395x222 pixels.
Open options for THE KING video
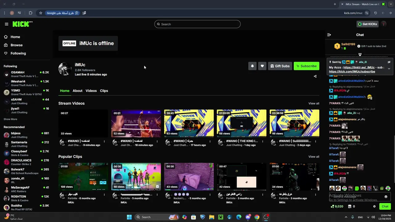point(263,142)
